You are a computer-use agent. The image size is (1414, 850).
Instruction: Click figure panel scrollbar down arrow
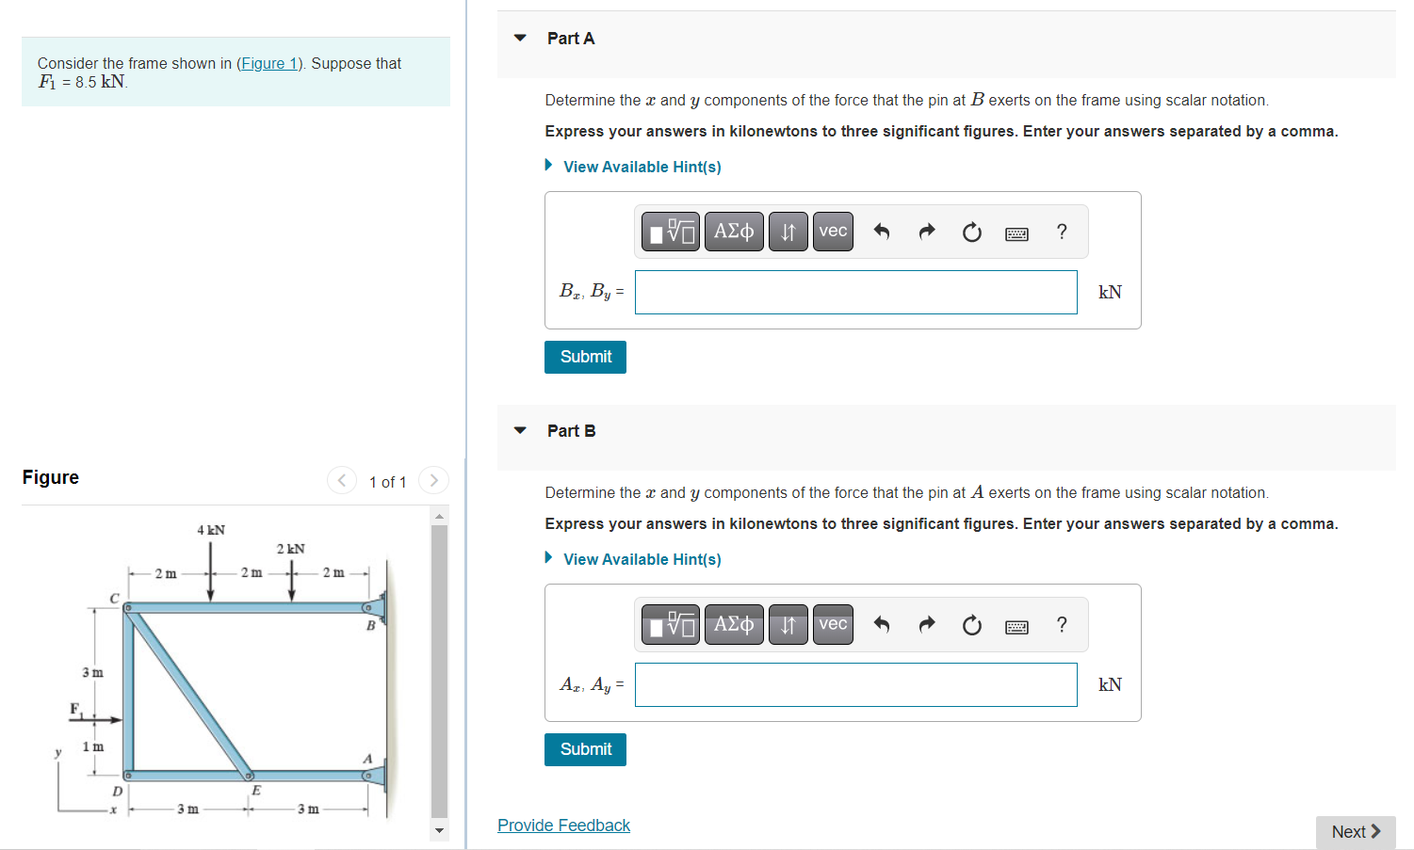pos(439,830)
